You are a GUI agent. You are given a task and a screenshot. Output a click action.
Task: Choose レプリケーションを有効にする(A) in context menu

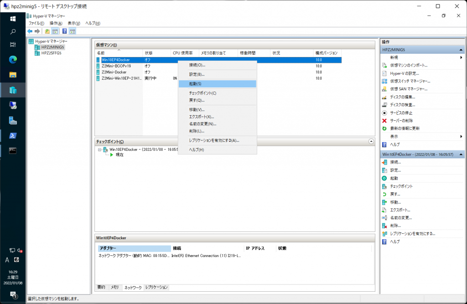pos(218,140)
